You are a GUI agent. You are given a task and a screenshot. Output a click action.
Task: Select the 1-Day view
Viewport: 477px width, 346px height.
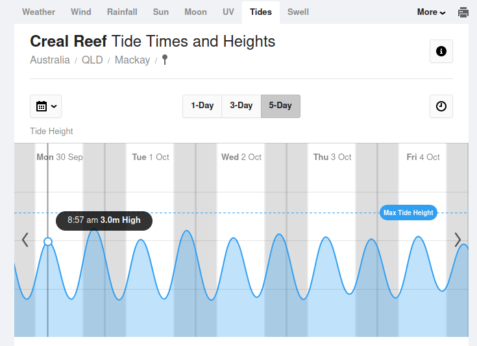202,106
